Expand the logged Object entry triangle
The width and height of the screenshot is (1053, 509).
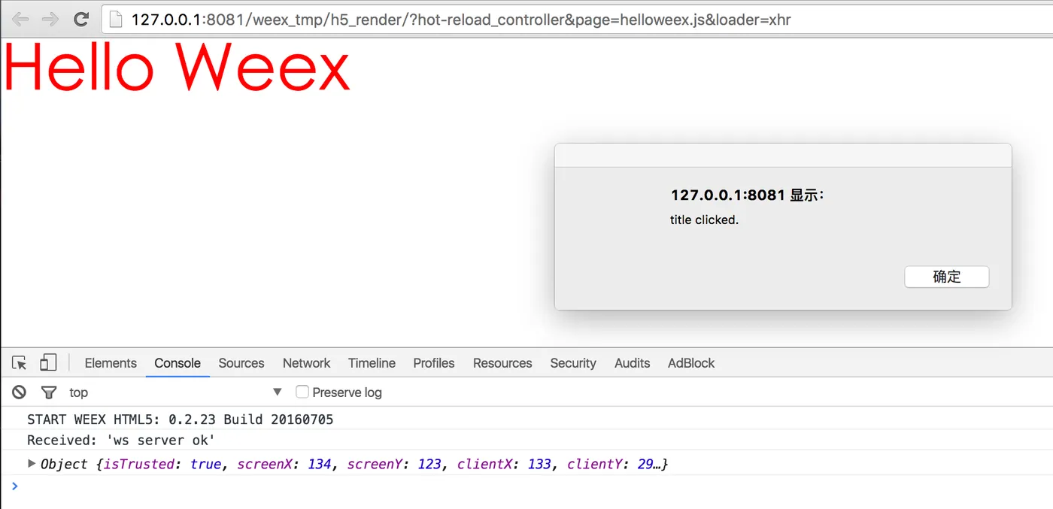click(32, 463)
